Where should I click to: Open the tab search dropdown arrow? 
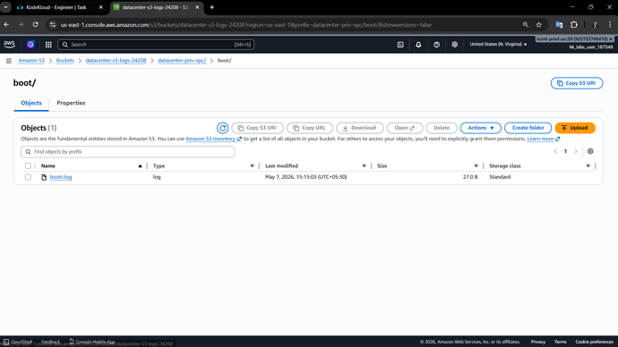tap(6, 7)
